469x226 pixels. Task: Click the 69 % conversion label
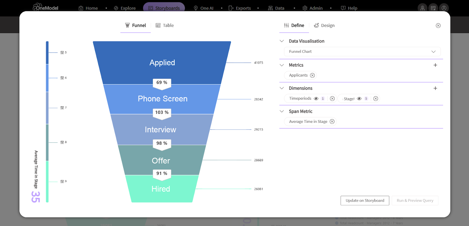[x=162, y=83]
